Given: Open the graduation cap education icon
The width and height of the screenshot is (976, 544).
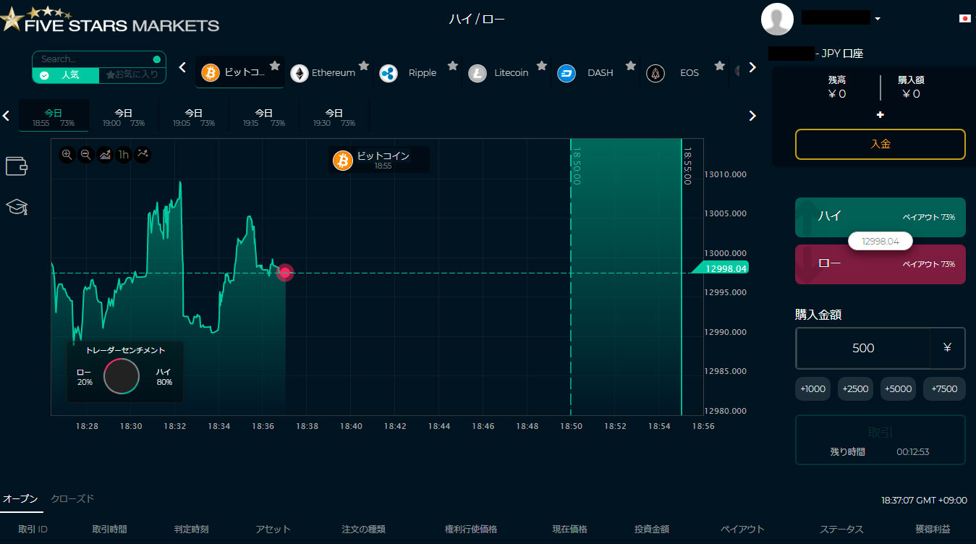Looking at the screenshot, I should (17, 208).
